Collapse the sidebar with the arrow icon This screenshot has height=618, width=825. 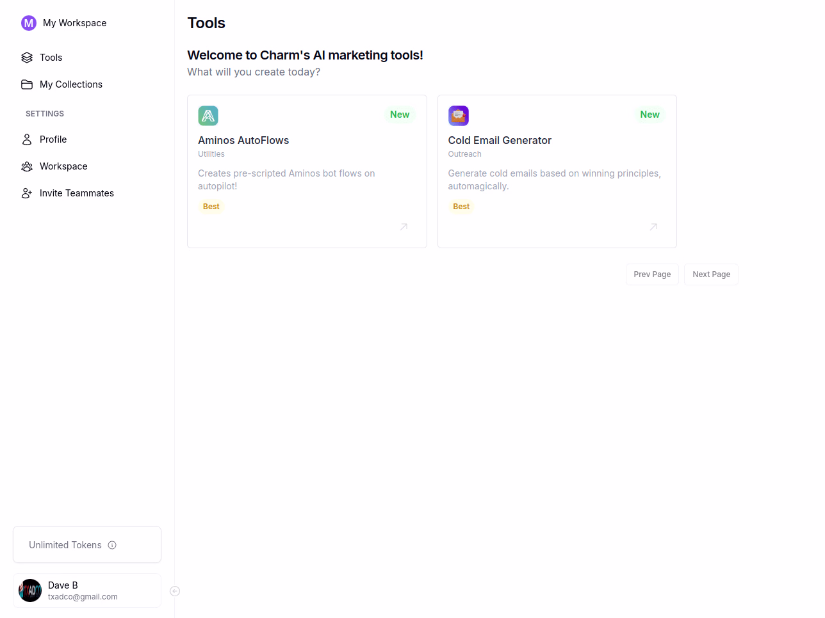(x=175, y=591)
